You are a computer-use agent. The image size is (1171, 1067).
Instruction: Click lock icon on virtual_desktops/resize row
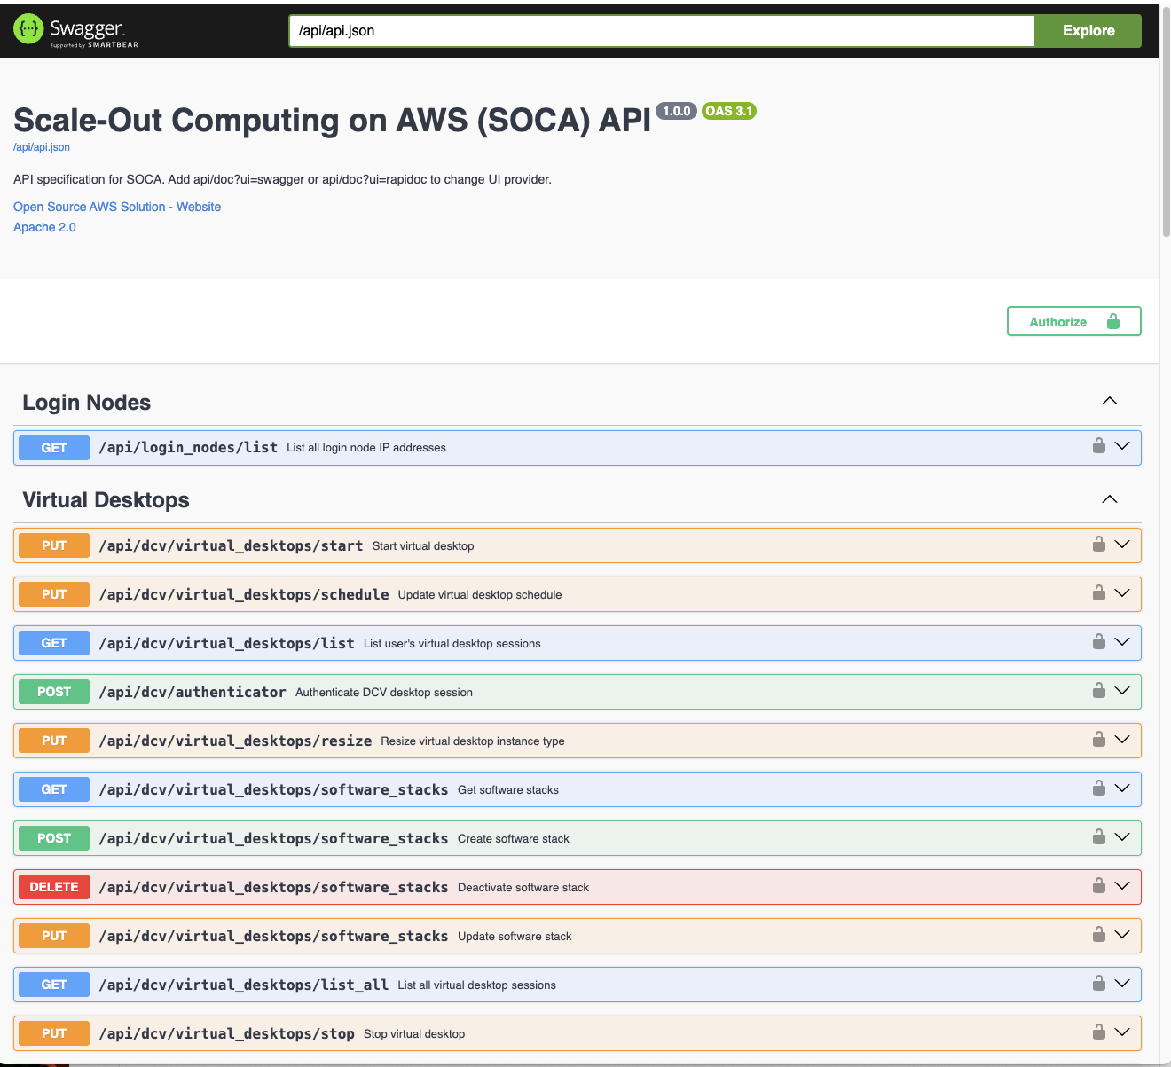[1098, 740]
